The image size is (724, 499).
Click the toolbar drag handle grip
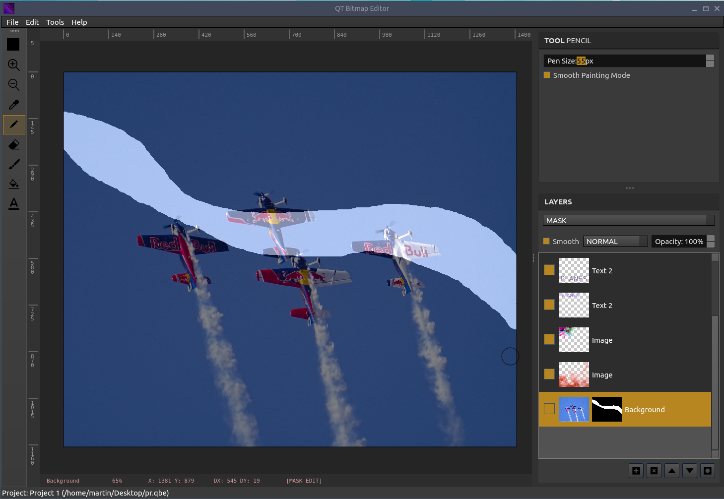14,31
